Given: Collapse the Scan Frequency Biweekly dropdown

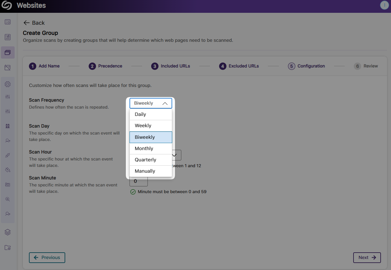Looking at the screenshot, I should click(x=151, y=103).
